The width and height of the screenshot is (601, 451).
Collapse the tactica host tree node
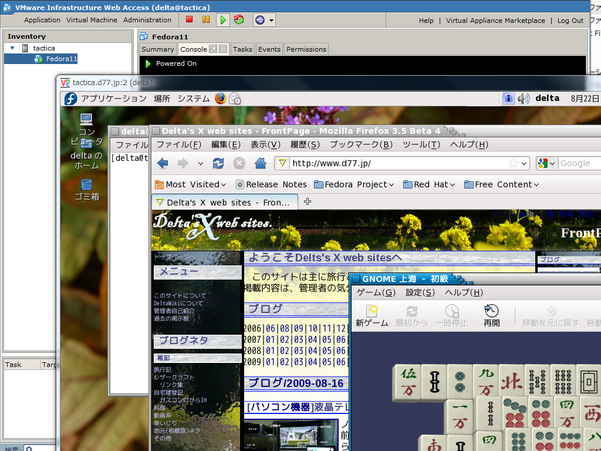click(x=12, y=48)
